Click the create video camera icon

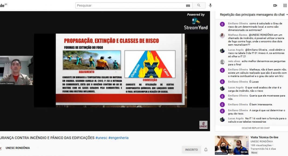[275, 5]
